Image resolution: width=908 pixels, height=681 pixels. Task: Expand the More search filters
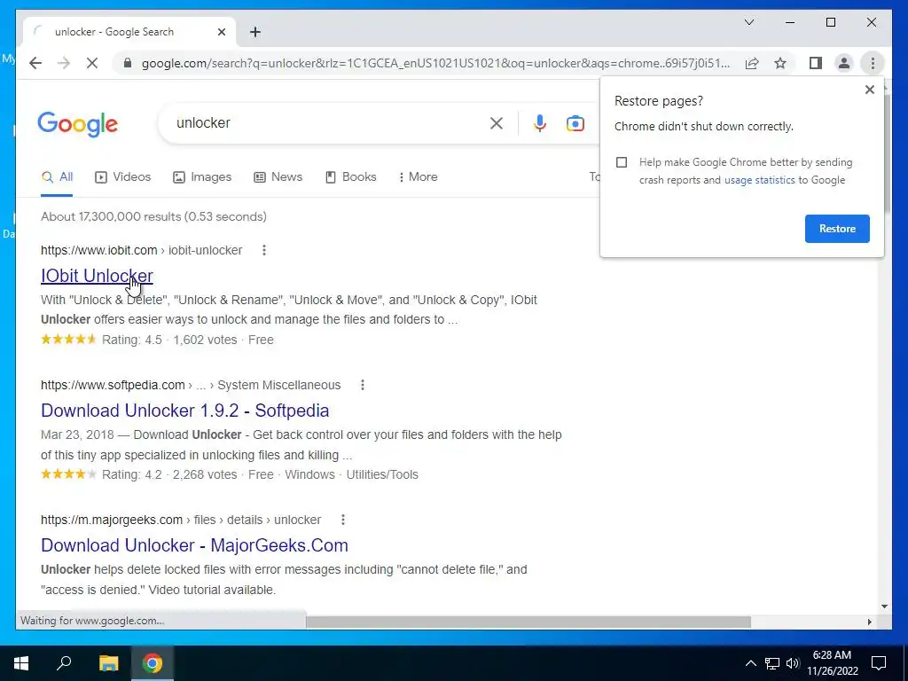[x=419, y=177]
